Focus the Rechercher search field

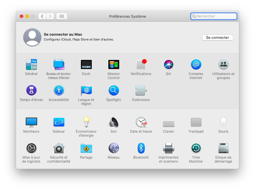coord(214,16)
